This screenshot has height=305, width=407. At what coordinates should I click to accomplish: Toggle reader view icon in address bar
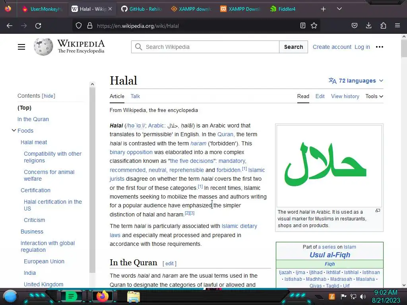click(x=302, y=25)
